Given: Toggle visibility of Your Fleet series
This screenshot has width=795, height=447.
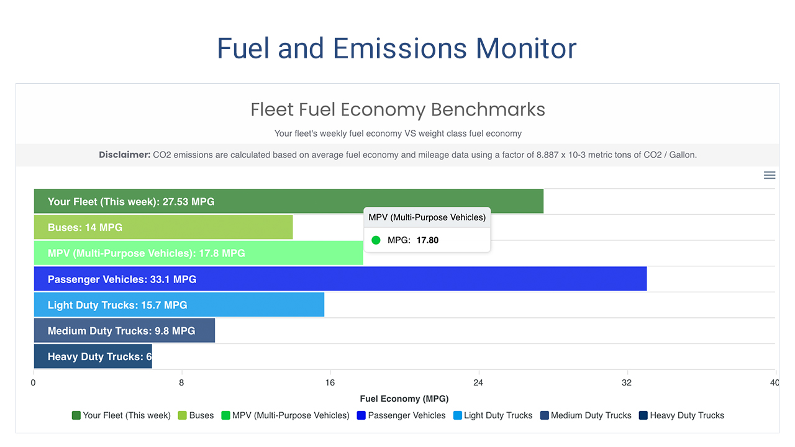Looking at the screenshot, I should point(121,415).
